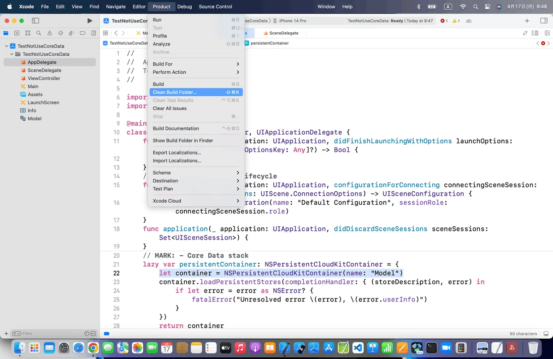Toggle the navigator sidebar visibility

click(x=35, y=21)
